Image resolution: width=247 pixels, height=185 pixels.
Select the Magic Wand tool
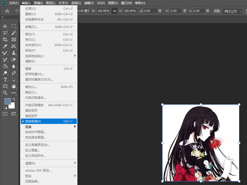pos(14,33)
